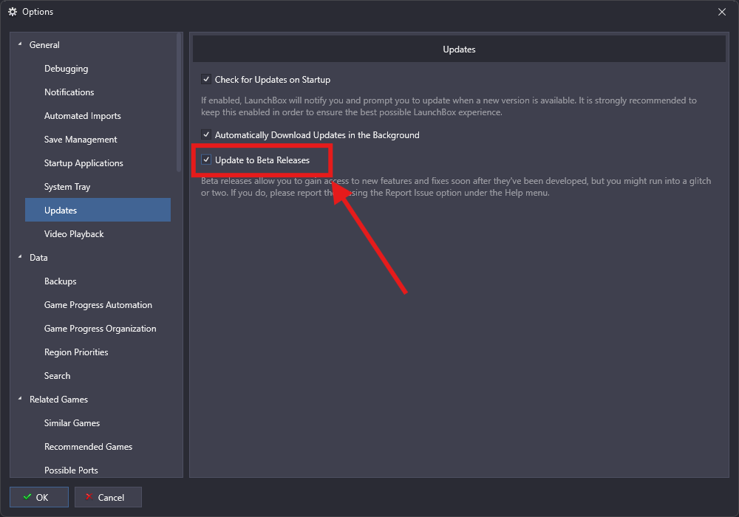
Task: Select Game Progress Organization
Action: 100,328
